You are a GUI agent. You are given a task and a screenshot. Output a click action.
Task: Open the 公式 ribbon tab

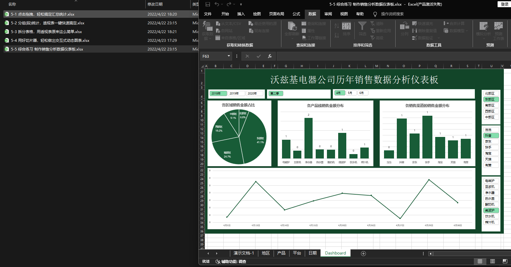(296, 14)
